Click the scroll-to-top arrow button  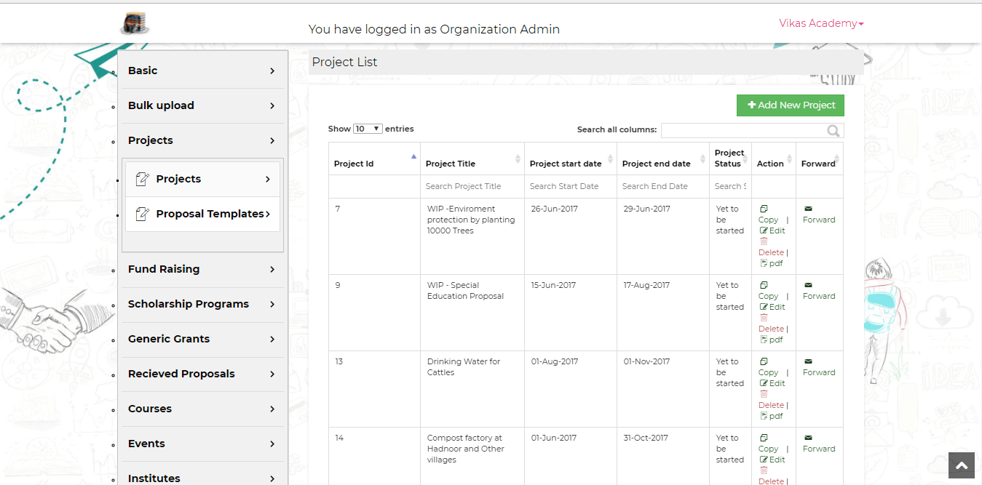click(961, 466)
